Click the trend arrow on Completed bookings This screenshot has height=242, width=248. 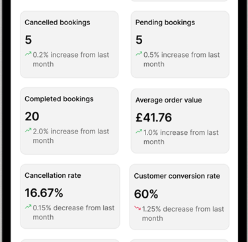pos(28,130)
